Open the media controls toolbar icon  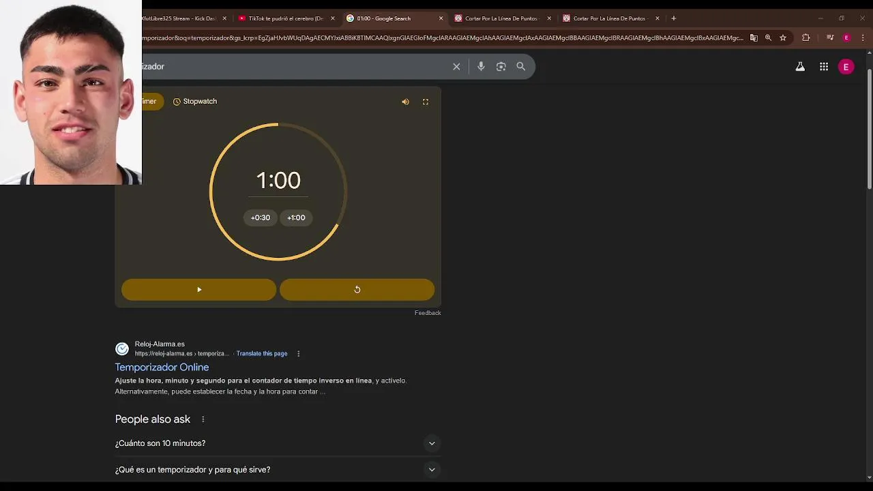coord(830,38)
